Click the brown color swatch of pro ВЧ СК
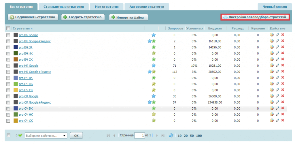 click(x=16, y=59)
